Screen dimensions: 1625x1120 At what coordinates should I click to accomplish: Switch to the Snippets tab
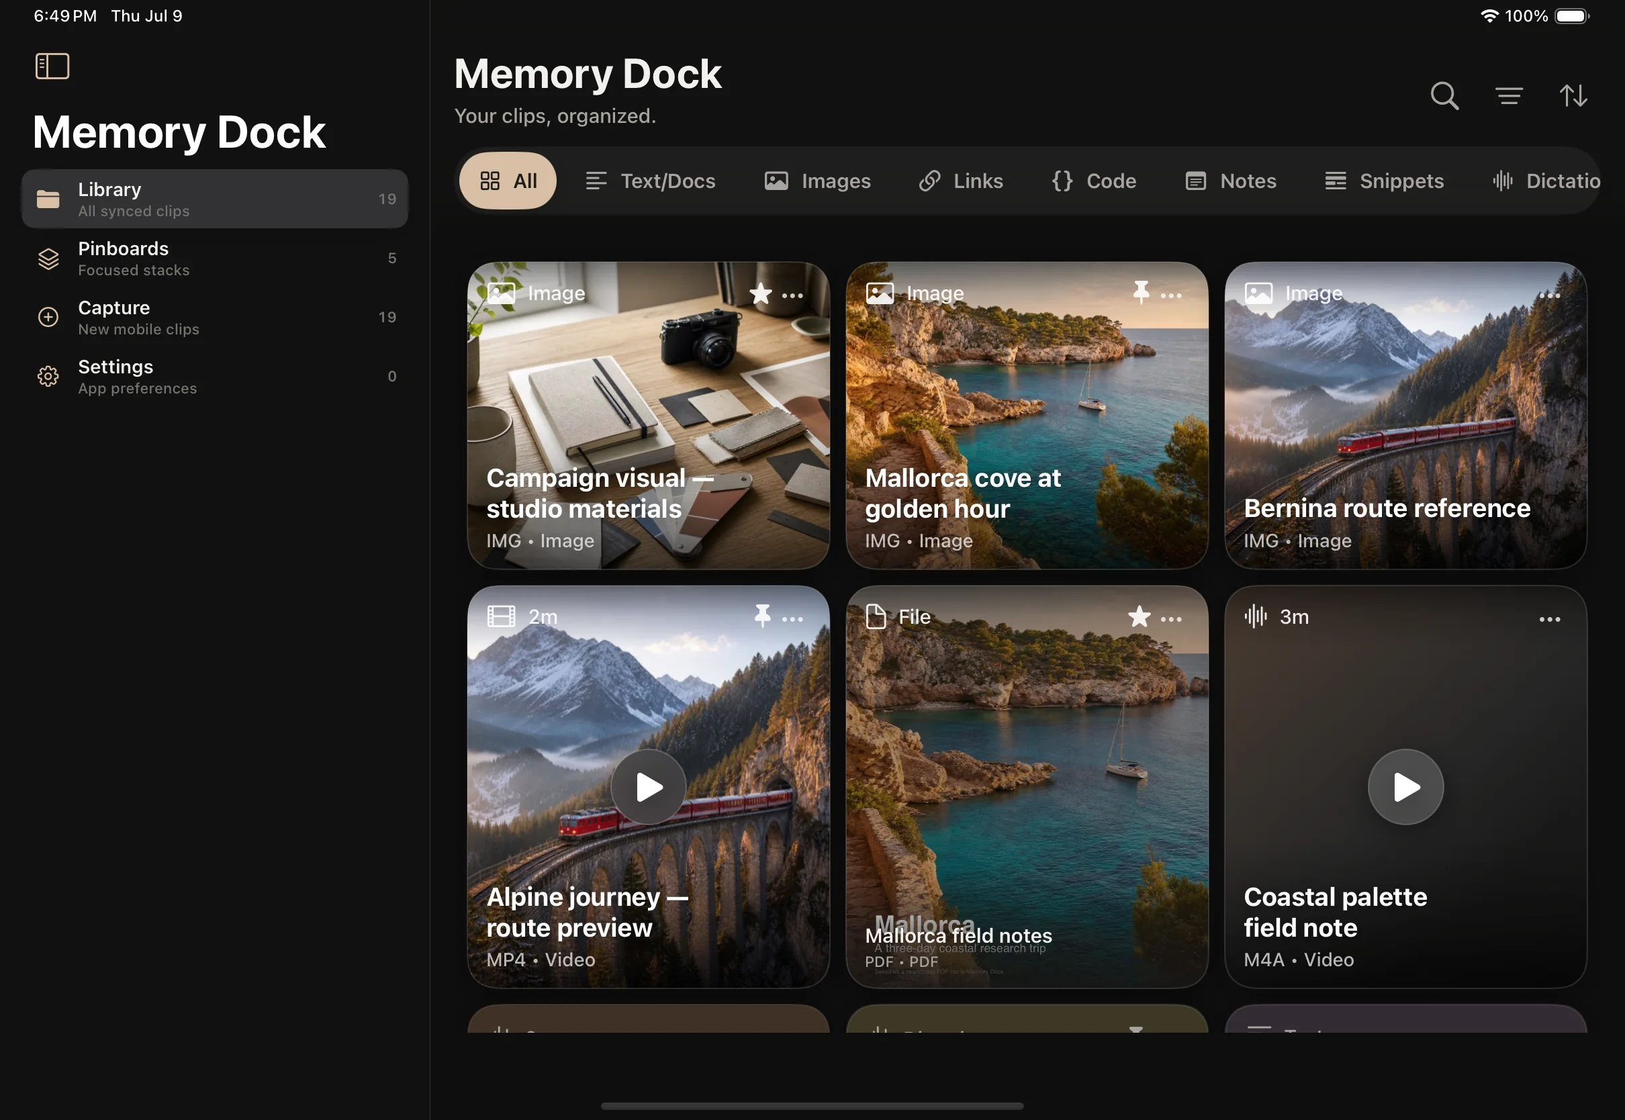[1384, 181]
